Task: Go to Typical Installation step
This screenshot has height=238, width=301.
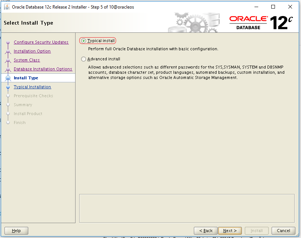Action: [32, 87]
